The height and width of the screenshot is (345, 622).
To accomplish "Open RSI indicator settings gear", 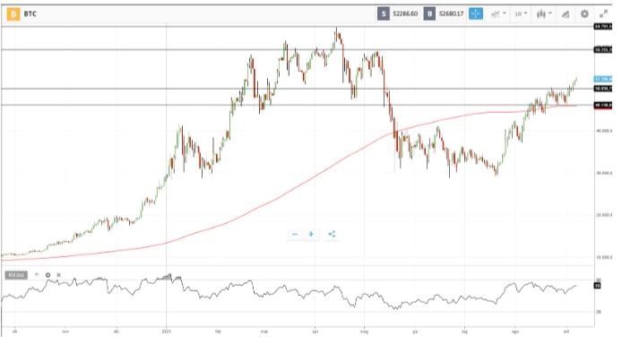I will 48,275.
